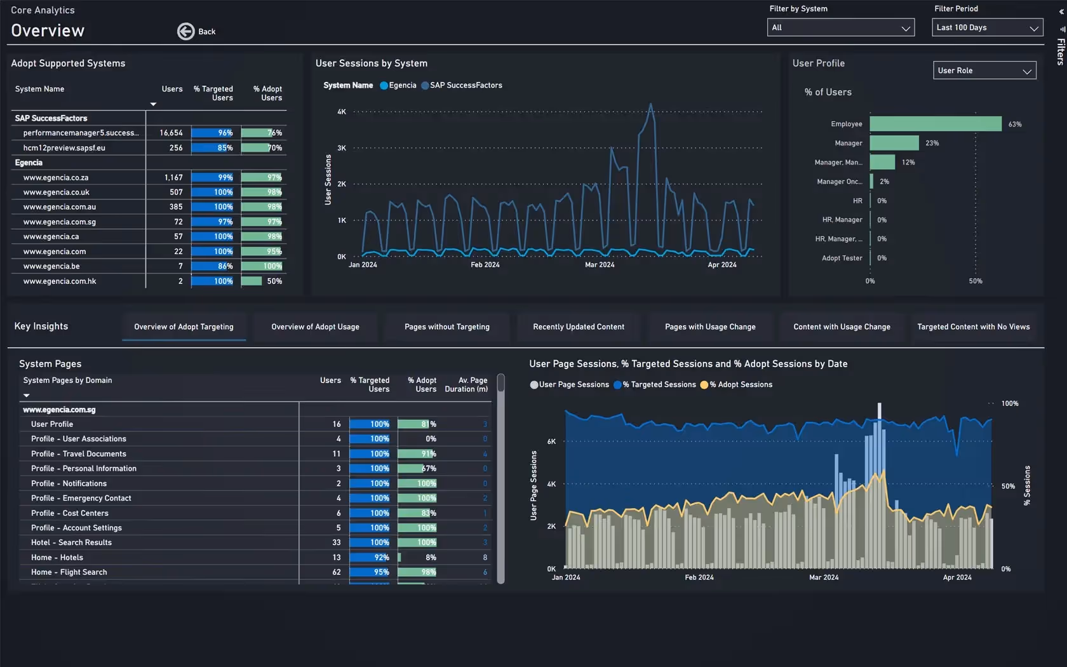This screenshot has height=667, width=1067.
Task: Sort Adopt Supported Systems by Users arrow
Action: coord(153,104)
